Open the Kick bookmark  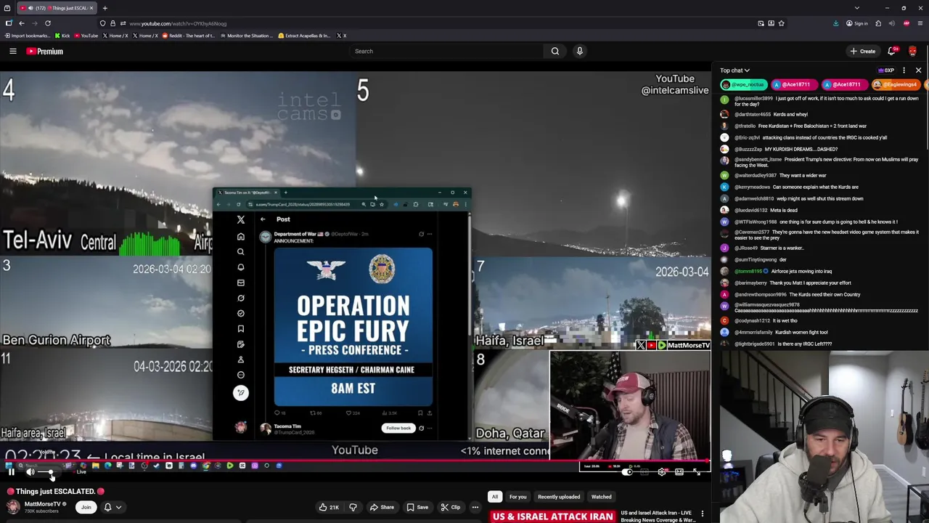tap(62, 36)
